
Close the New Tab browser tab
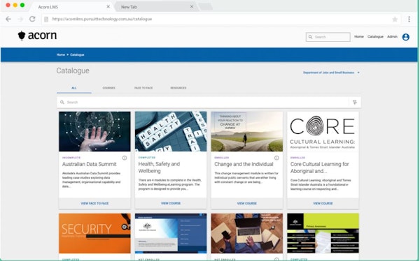point(192,6)
